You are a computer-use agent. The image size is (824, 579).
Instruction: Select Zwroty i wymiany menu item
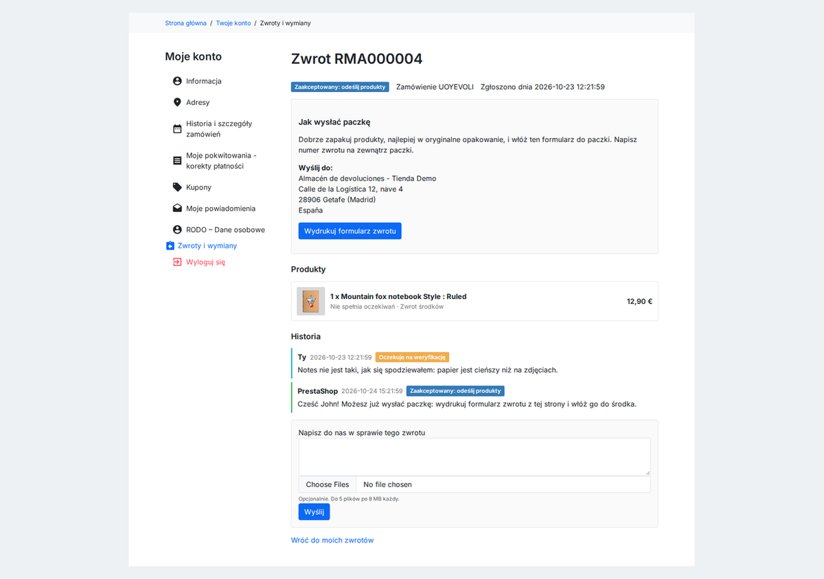coord(207,246)
